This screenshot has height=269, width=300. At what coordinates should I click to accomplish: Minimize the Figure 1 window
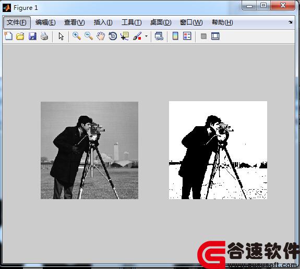click(x=249, y=6)
